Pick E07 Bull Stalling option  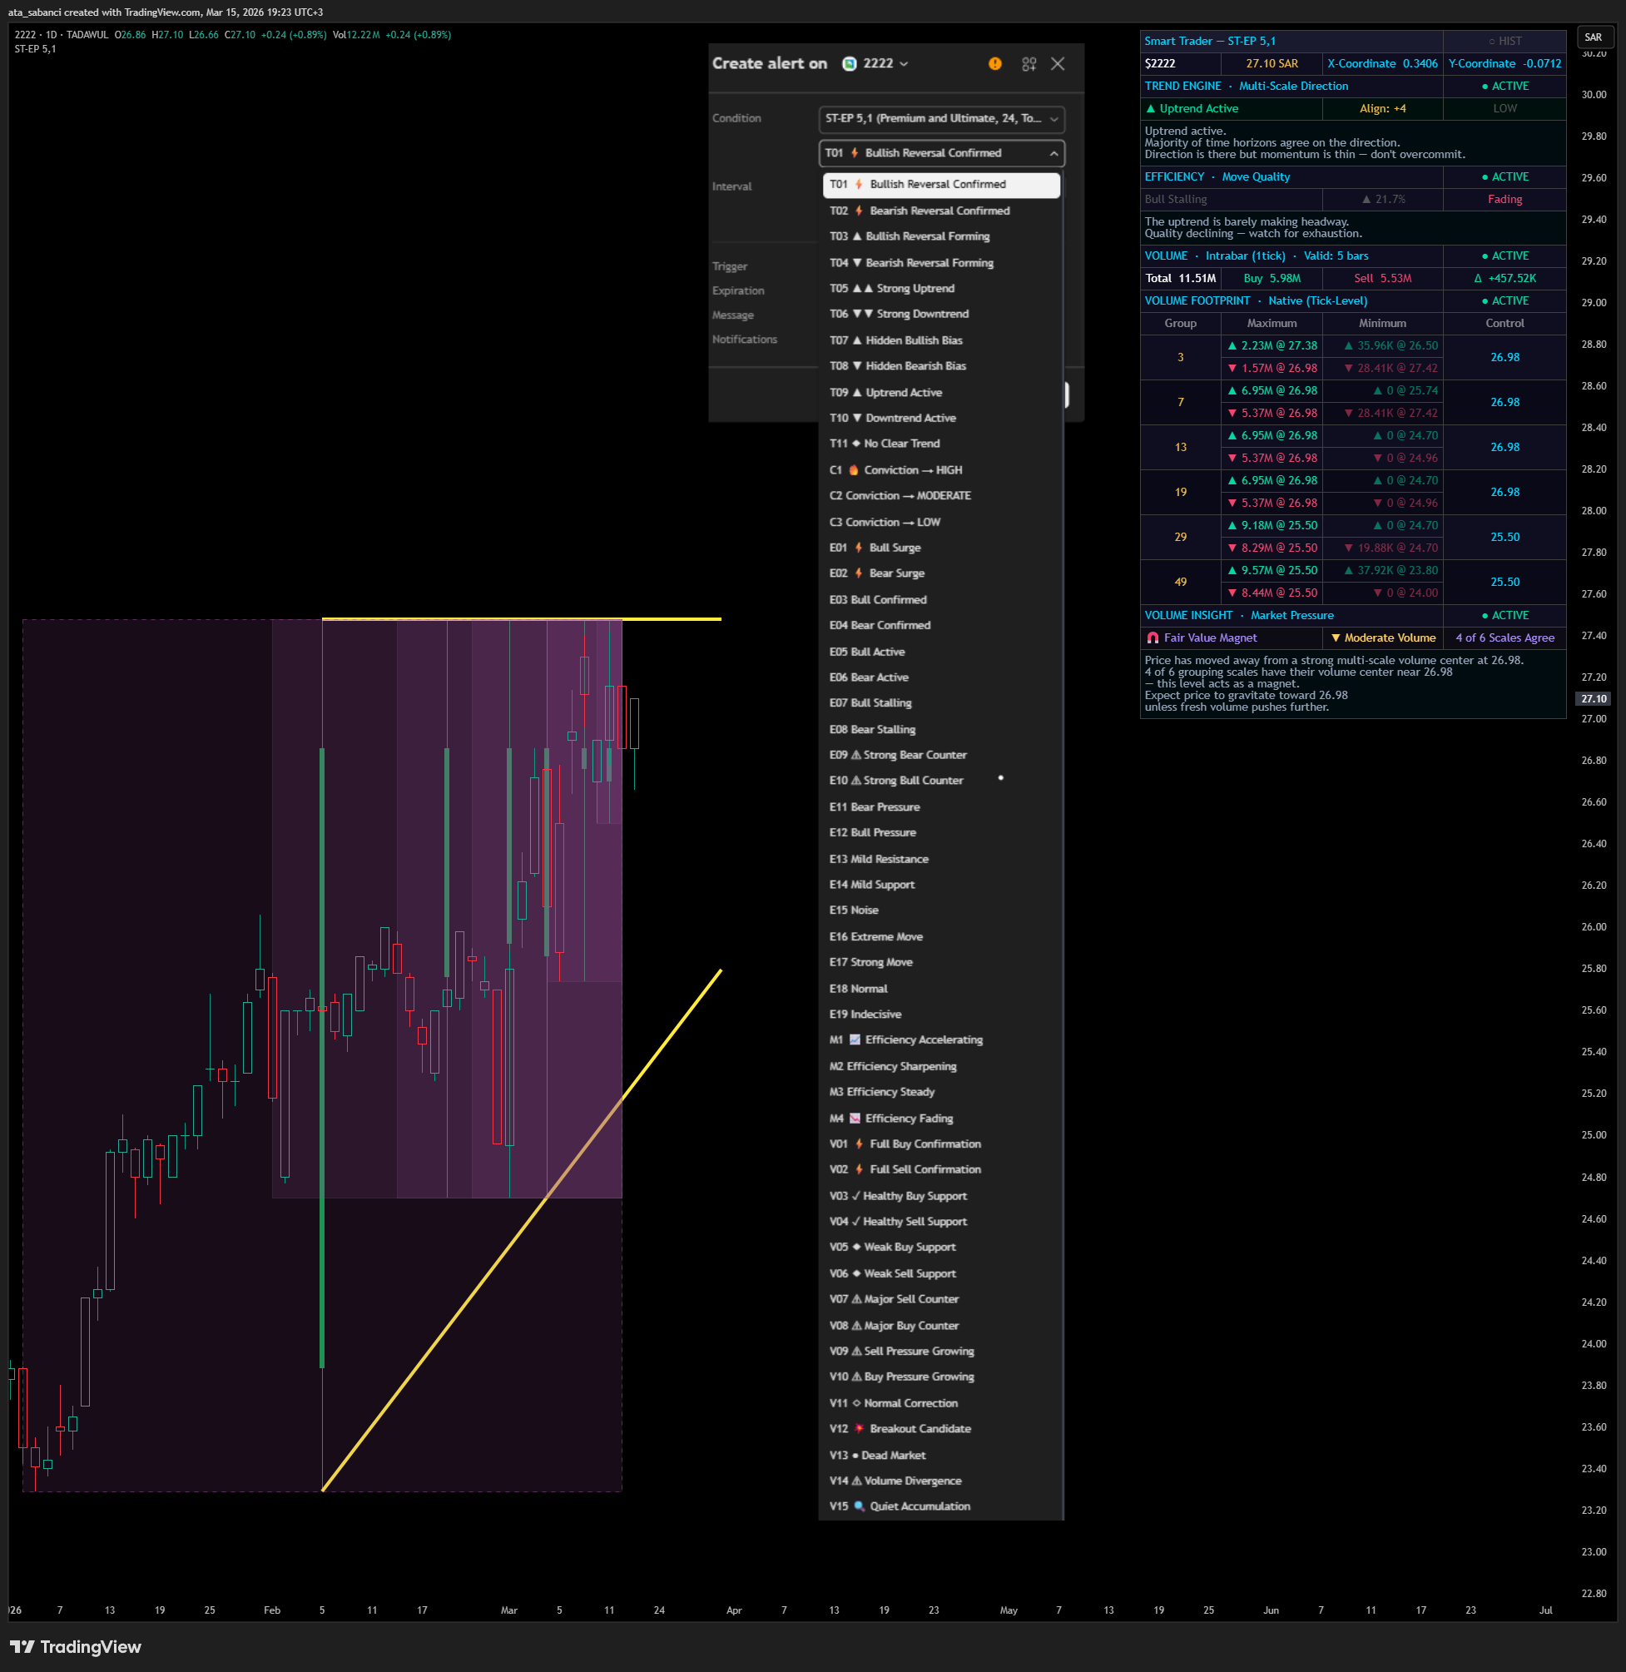(x=941, y=703)
